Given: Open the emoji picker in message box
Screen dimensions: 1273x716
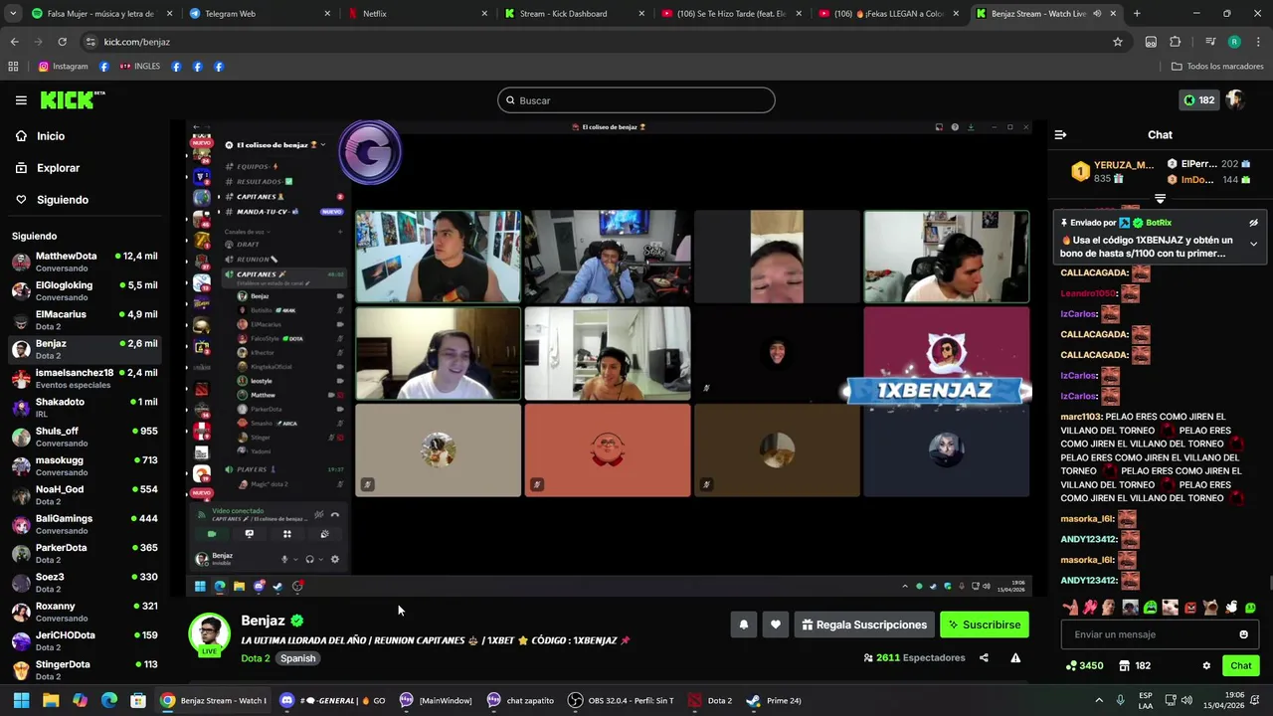Looking at the screenshot, I should coord(1243,634).
